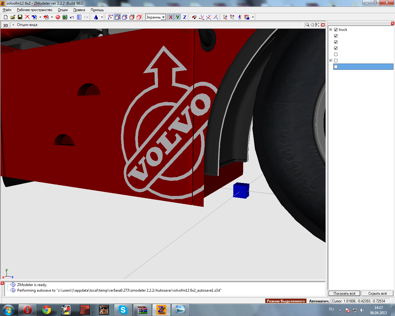The height and width of the screenshot is (316, 395).
Task: Click the Import icon in the toolbar
Action: click(34, 17)
